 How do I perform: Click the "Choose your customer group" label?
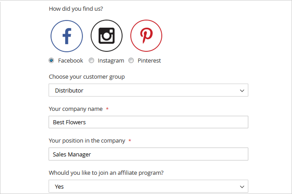[87, 77]
